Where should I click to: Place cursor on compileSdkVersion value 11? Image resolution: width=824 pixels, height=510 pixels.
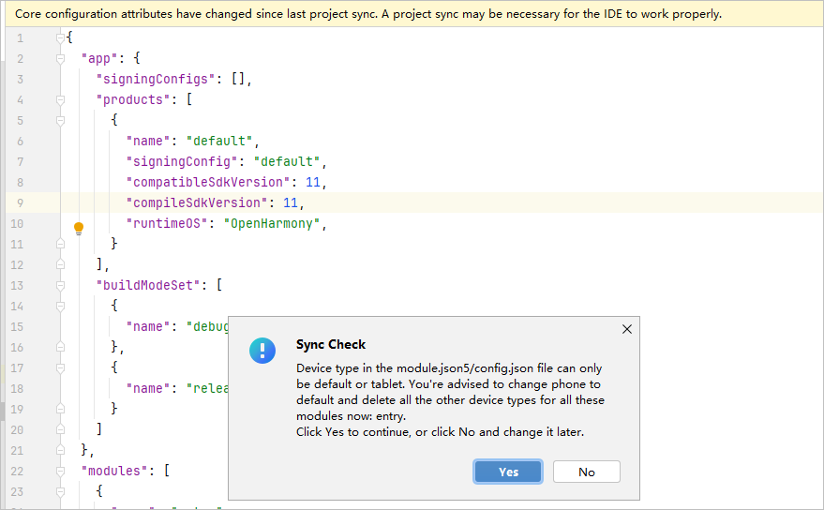click(x=291, y=202)
